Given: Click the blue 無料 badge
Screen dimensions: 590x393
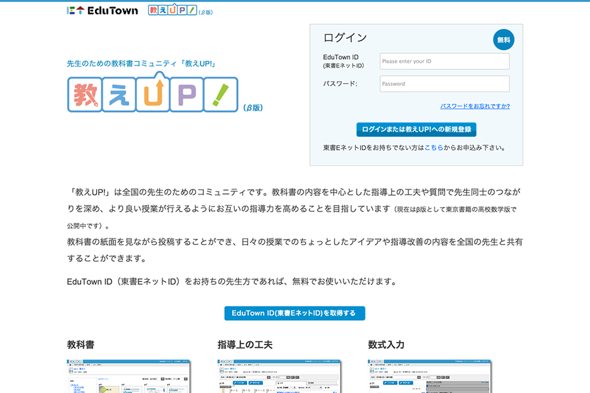Looking at the screenshot, I should pyautogui.click(x=503, y=39).
